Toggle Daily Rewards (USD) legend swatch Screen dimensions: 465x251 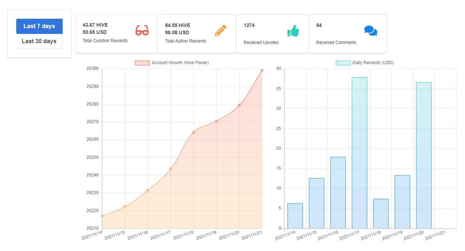[x=343, y=63]
